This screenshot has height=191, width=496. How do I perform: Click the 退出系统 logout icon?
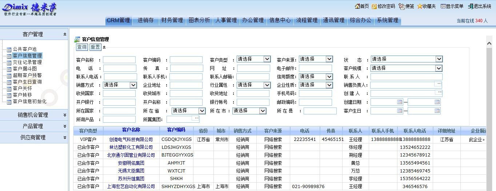[470, 6]
